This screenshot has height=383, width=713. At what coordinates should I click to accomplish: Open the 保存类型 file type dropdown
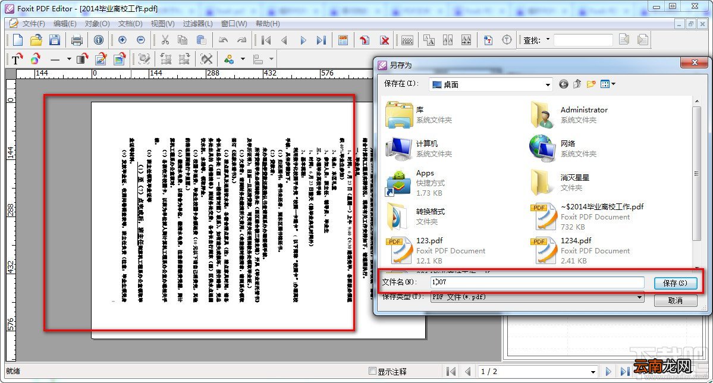coord(639,297)
